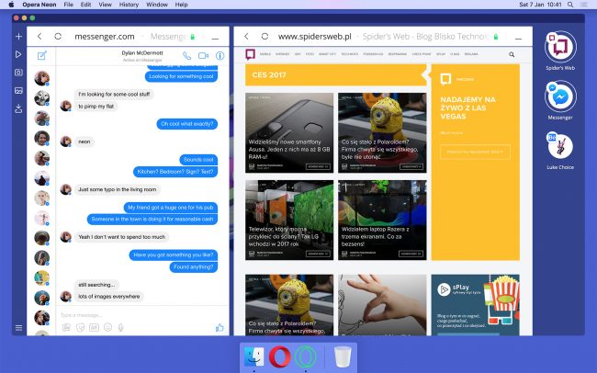The width and height of the screenshot is (597, 373).
Task: Open the Edit menu
Action: tap(85, 5)
